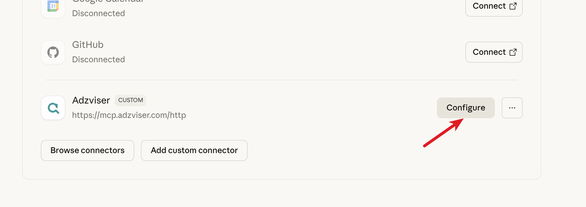The image size is (586, 207).
Task: Click the external link icon on Google Calendar's Connect button
Action: (x=513, y=5)
